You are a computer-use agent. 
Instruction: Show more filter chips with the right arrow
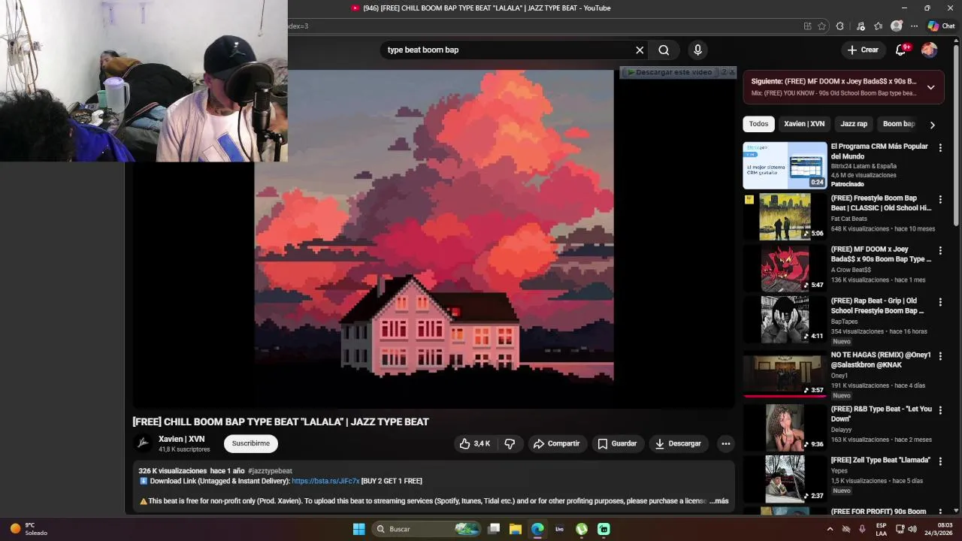click(x=932, y=125)
